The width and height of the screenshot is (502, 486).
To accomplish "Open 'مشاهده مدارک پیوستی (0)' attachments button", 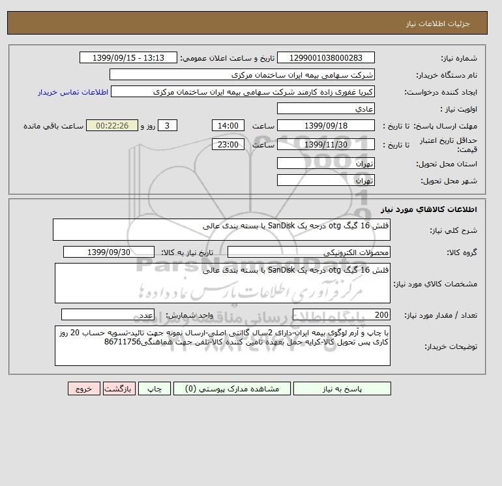I will coord(232,388).
